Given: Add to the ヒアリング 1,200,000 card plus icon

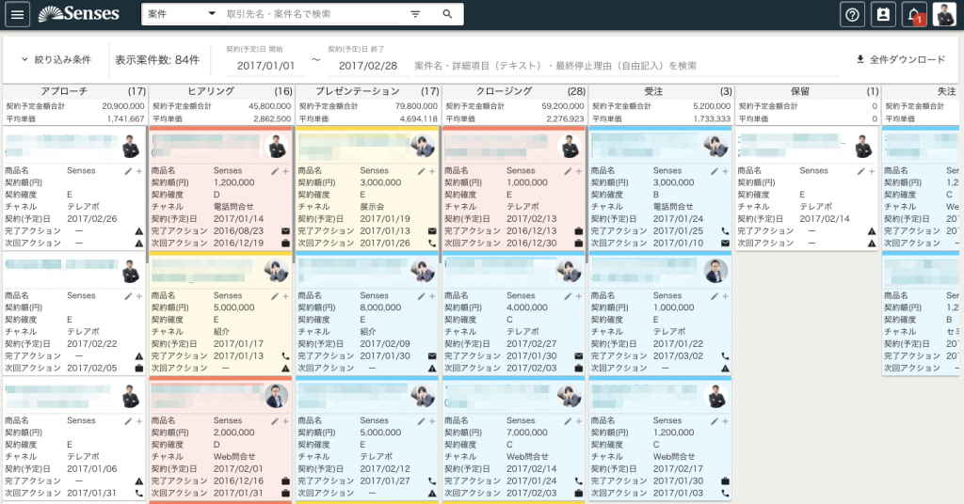Looking at the screenshot, I should click(285, 171).
